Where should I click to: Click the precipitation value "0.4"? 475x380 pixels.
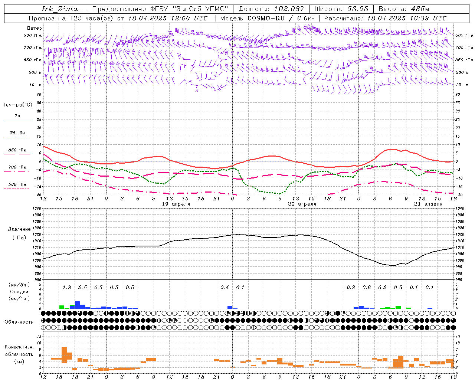(x=225, y=288)
